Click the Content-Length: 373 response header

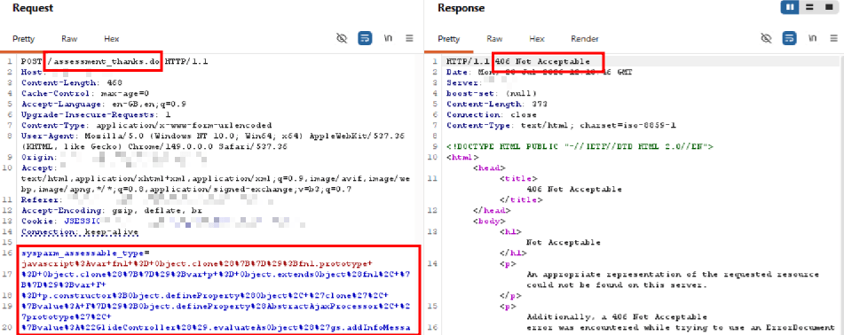(497, 104)
